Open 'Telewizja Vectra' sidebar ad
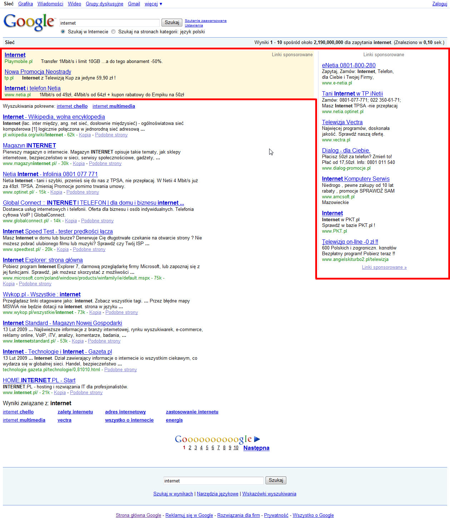The width and height of the screenshot is (450, 519). click(342, 122)
